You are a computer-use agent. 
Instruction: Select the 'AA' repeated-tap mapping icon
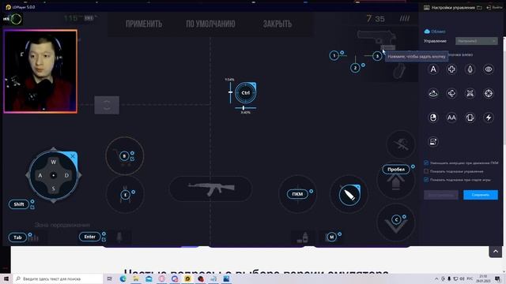click(x=451, y=118)
